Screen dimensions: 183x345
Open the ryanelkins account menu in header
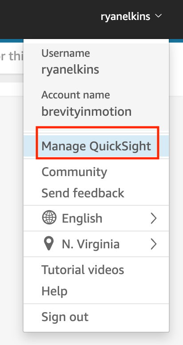click(131, 16)
